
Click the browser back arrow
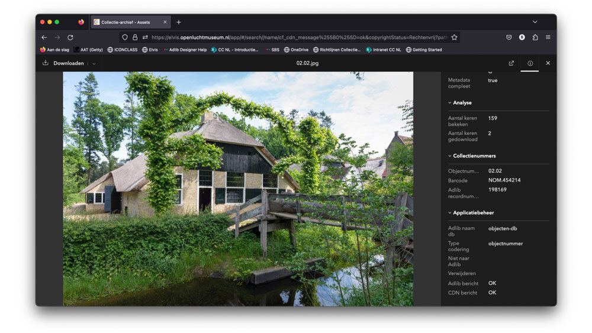[44, 37]
